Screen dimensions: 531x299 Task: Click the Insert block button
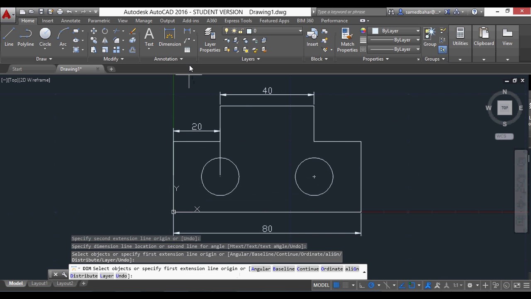[x=312, y=37]
